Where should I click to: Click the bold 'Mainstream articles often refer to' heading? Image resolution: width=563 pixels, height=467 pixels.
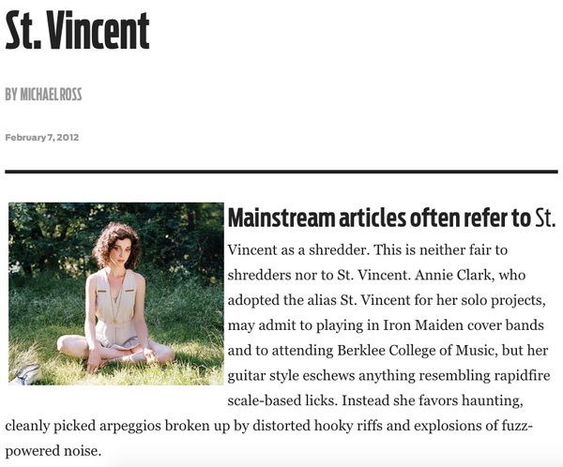(379, 218)
